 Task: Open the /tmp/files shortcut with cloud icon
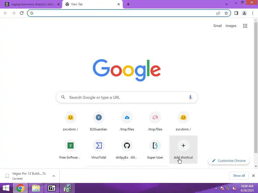[127, 122]
